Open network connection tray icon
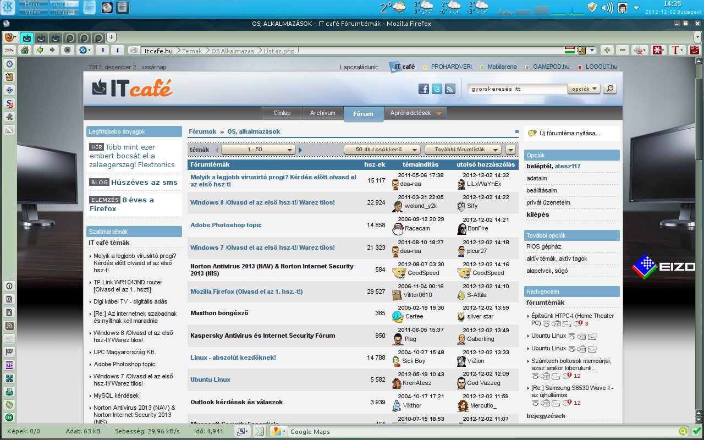Viewport: 704px width, 440px height. point(623,8)
